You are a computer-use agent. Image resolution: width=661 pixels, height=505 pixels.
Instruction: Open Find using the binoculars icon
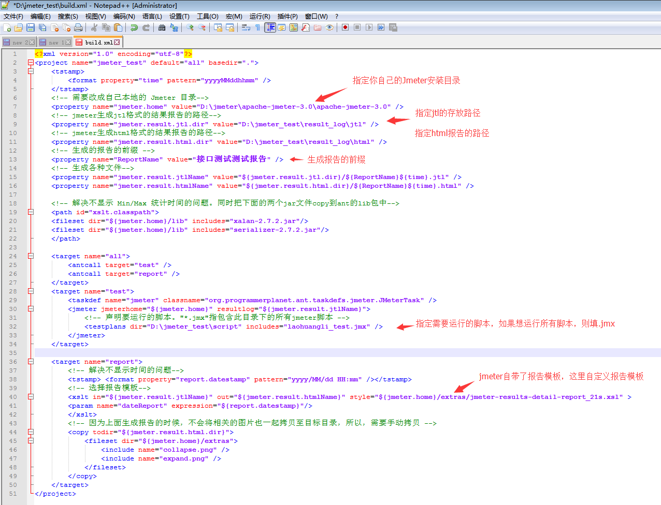[162, 27]
